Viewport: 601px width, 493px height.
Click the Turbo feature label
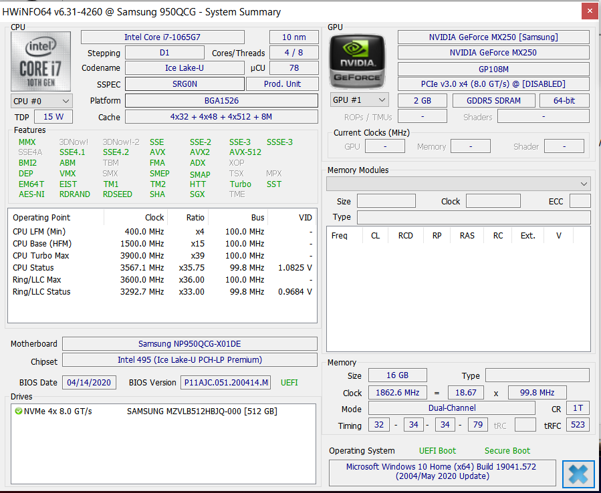click(240, 184)
